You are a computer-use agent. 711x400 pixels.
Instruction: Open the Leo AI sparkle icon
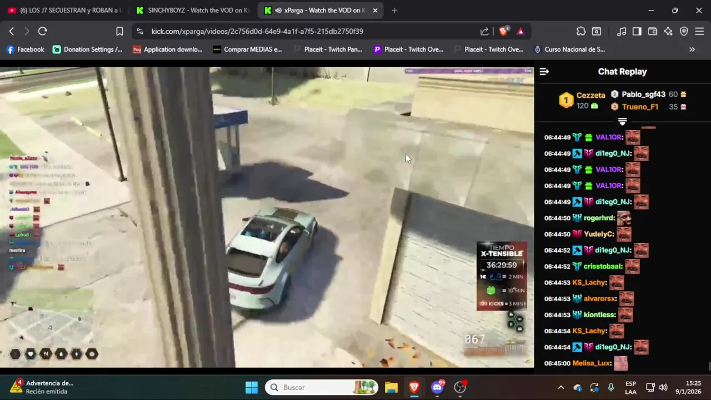[668, 32]
